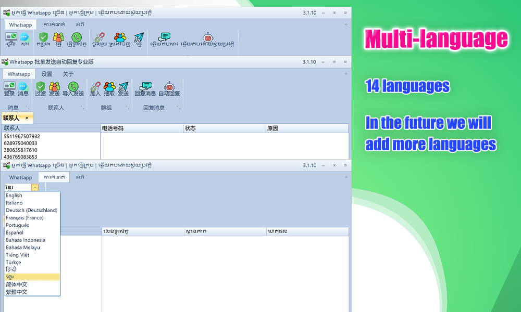Switch to the 设置 settings tab
Screen dimensions: 521x312
point(47,74)
